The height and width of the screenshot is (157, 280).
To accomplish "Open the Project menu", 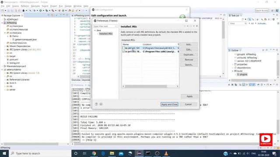I will (x=53, y=6).
